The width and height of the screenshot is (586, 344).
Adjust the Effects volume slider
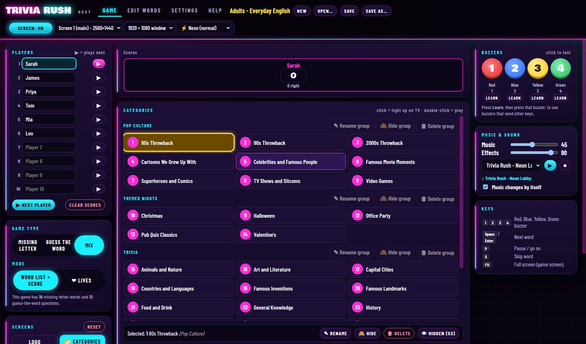tap(534, 153)
